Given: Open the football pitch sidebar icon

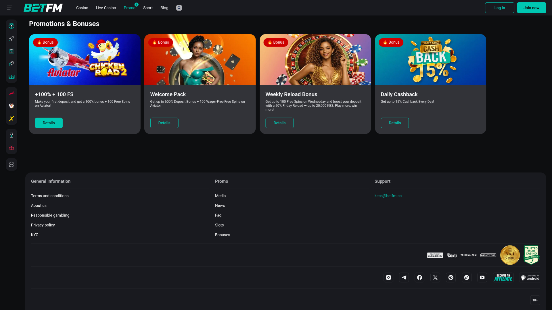Looking at the screenshot, I should click(x=11, y=77).
